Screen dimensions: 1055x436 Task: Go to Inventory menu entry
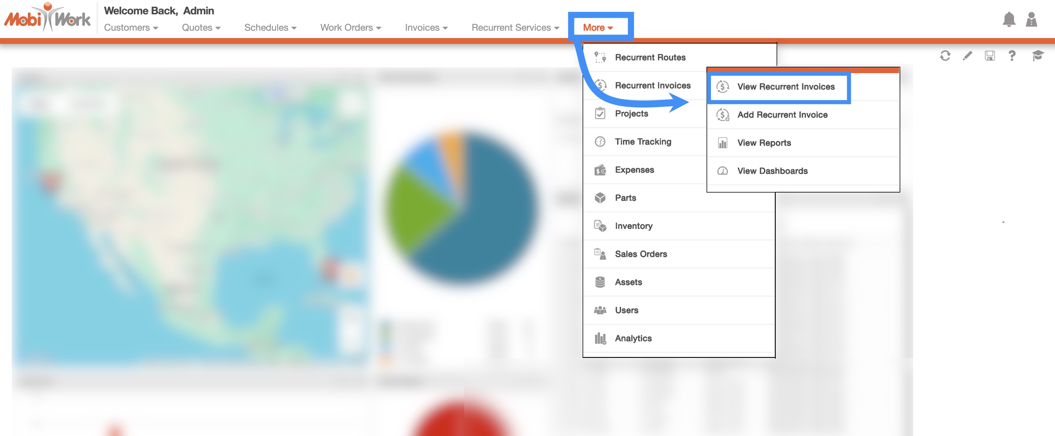(x=633, y=226)
